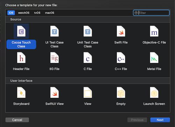Choose the Header File template
The image size is (175, 127).
coord(21,61)
